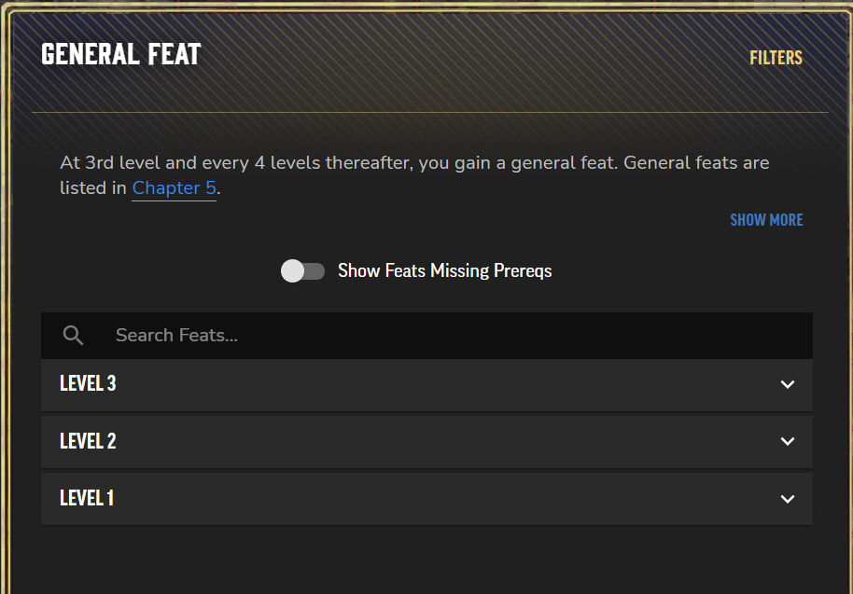Click the general feat description paragraph
The height and width of the screenshot is (594, 853).
[x=414, y=175]
